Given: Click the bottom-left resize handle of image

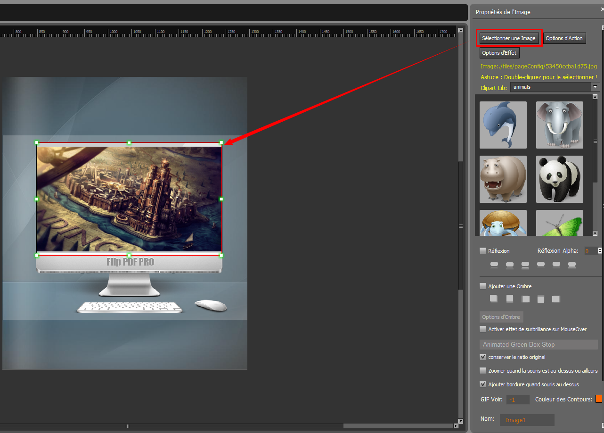Looking at the screenshot, I should pos(37,255).
